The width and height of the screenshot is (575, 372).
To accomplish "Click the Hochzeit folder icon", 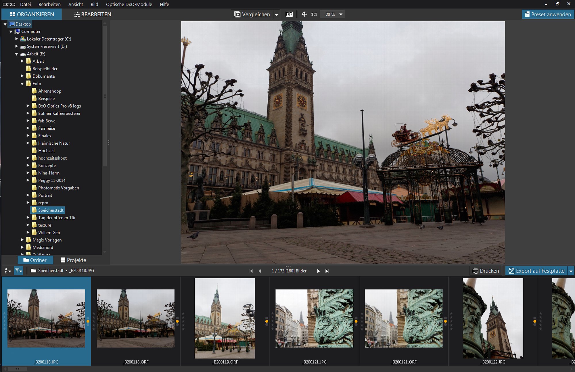I will 34,150.
